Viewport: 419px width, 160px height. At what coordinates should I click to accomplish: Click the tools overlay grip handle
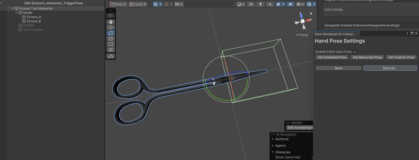coord(111,10)
